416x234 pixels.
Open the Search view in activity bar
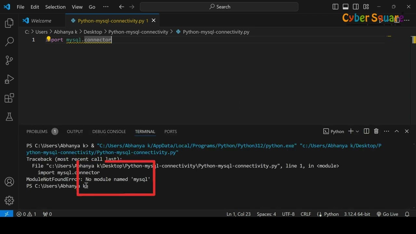point(9,41)
